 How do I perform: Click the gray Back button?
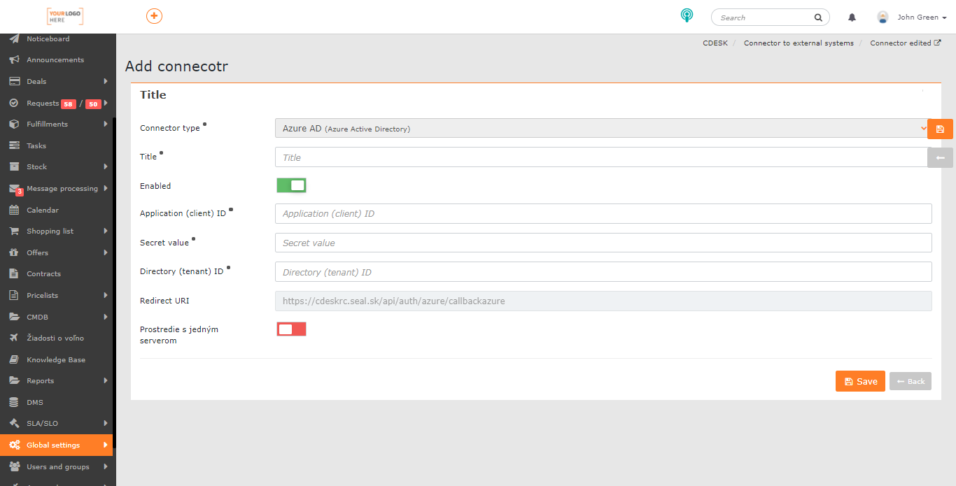[x=911, y=381]
